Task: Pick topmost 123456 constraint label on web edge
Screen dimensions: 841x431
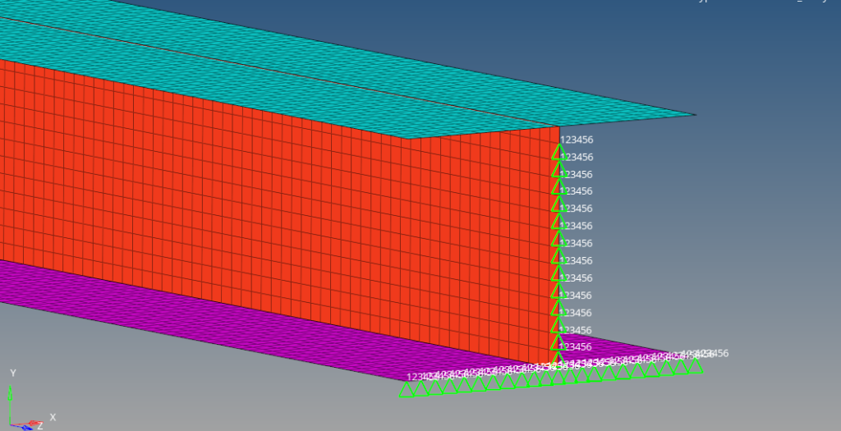Action: 577,140
